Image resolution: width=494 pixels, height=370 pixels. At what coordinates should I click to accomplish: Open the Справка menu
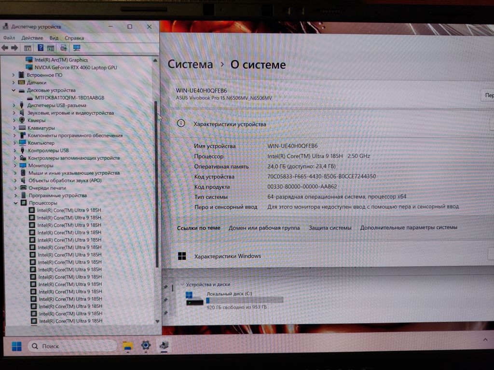[x=74, y=38]
